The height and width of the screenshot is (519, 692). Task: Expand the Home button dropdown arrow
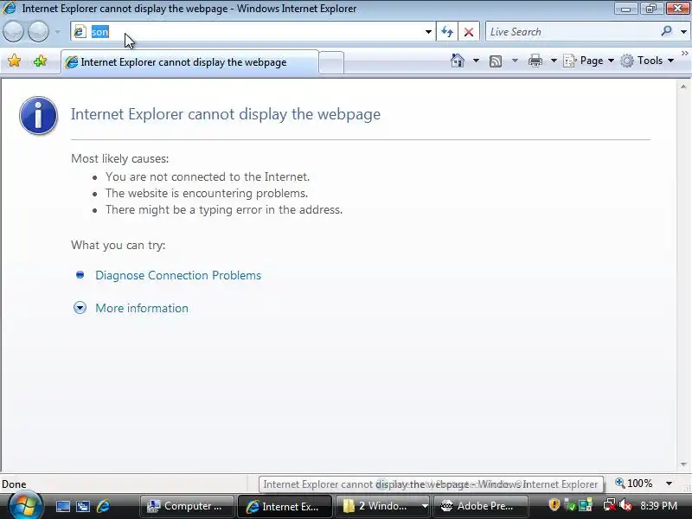477,61
